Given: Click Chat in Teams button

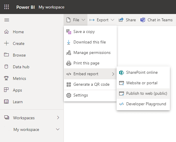Looking at the screenshot, I should pyautogui.click(x=156, y=20).
